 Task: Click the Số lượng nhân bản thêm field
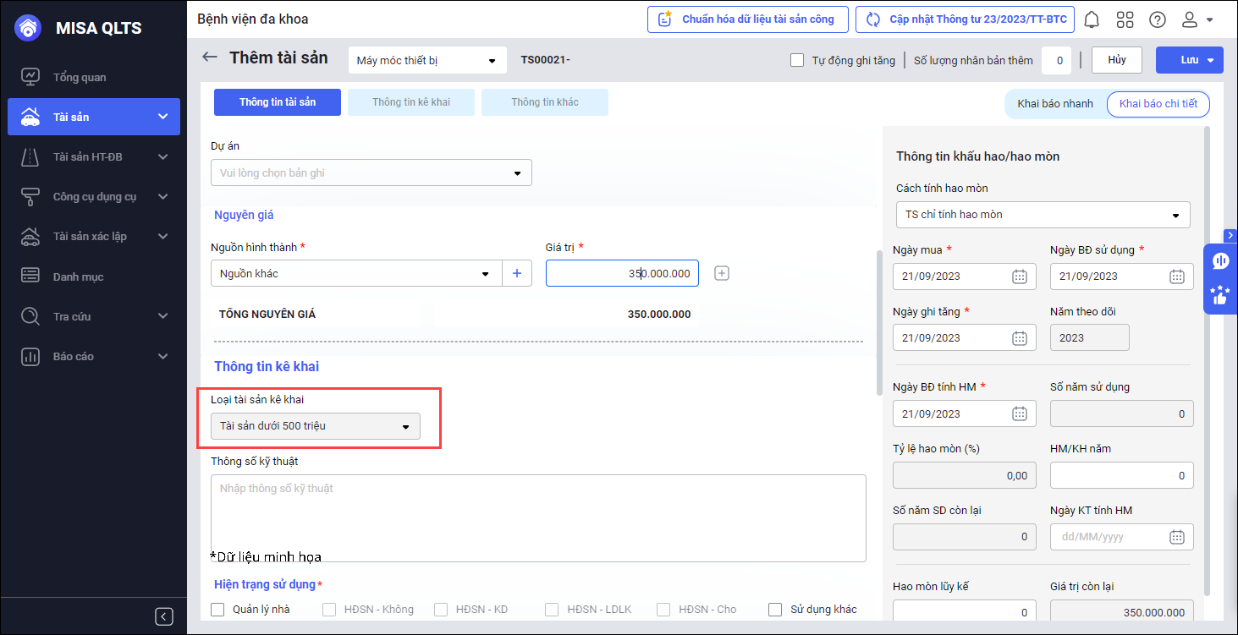pyautogui.click(x=1056, y=60)
